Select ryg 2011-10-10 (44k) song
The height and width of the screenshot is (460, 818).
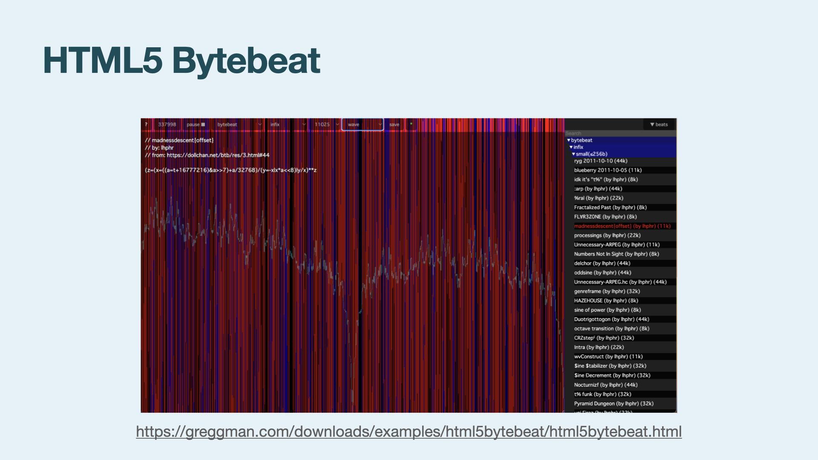600,161
